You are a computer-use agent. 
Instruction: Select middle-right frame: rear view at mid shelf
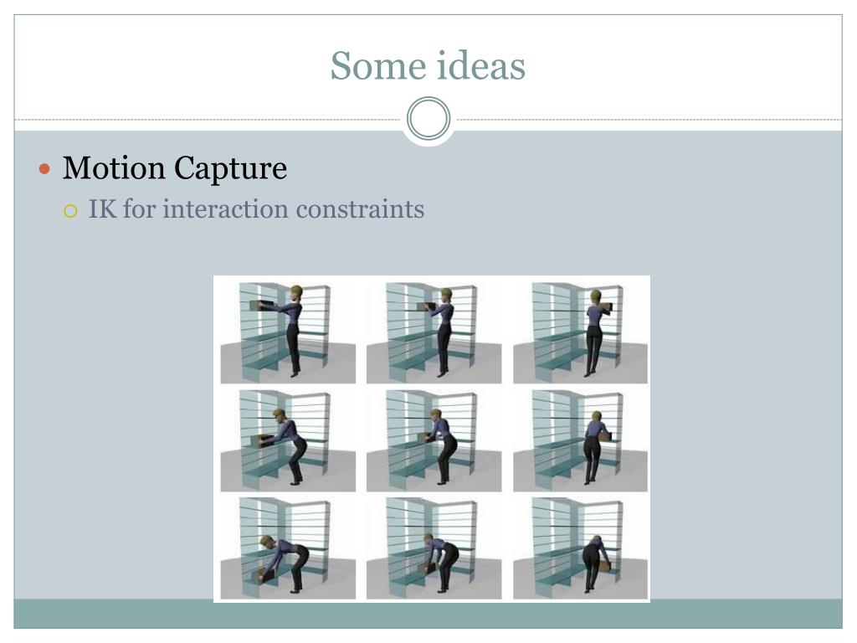[580, 440]
